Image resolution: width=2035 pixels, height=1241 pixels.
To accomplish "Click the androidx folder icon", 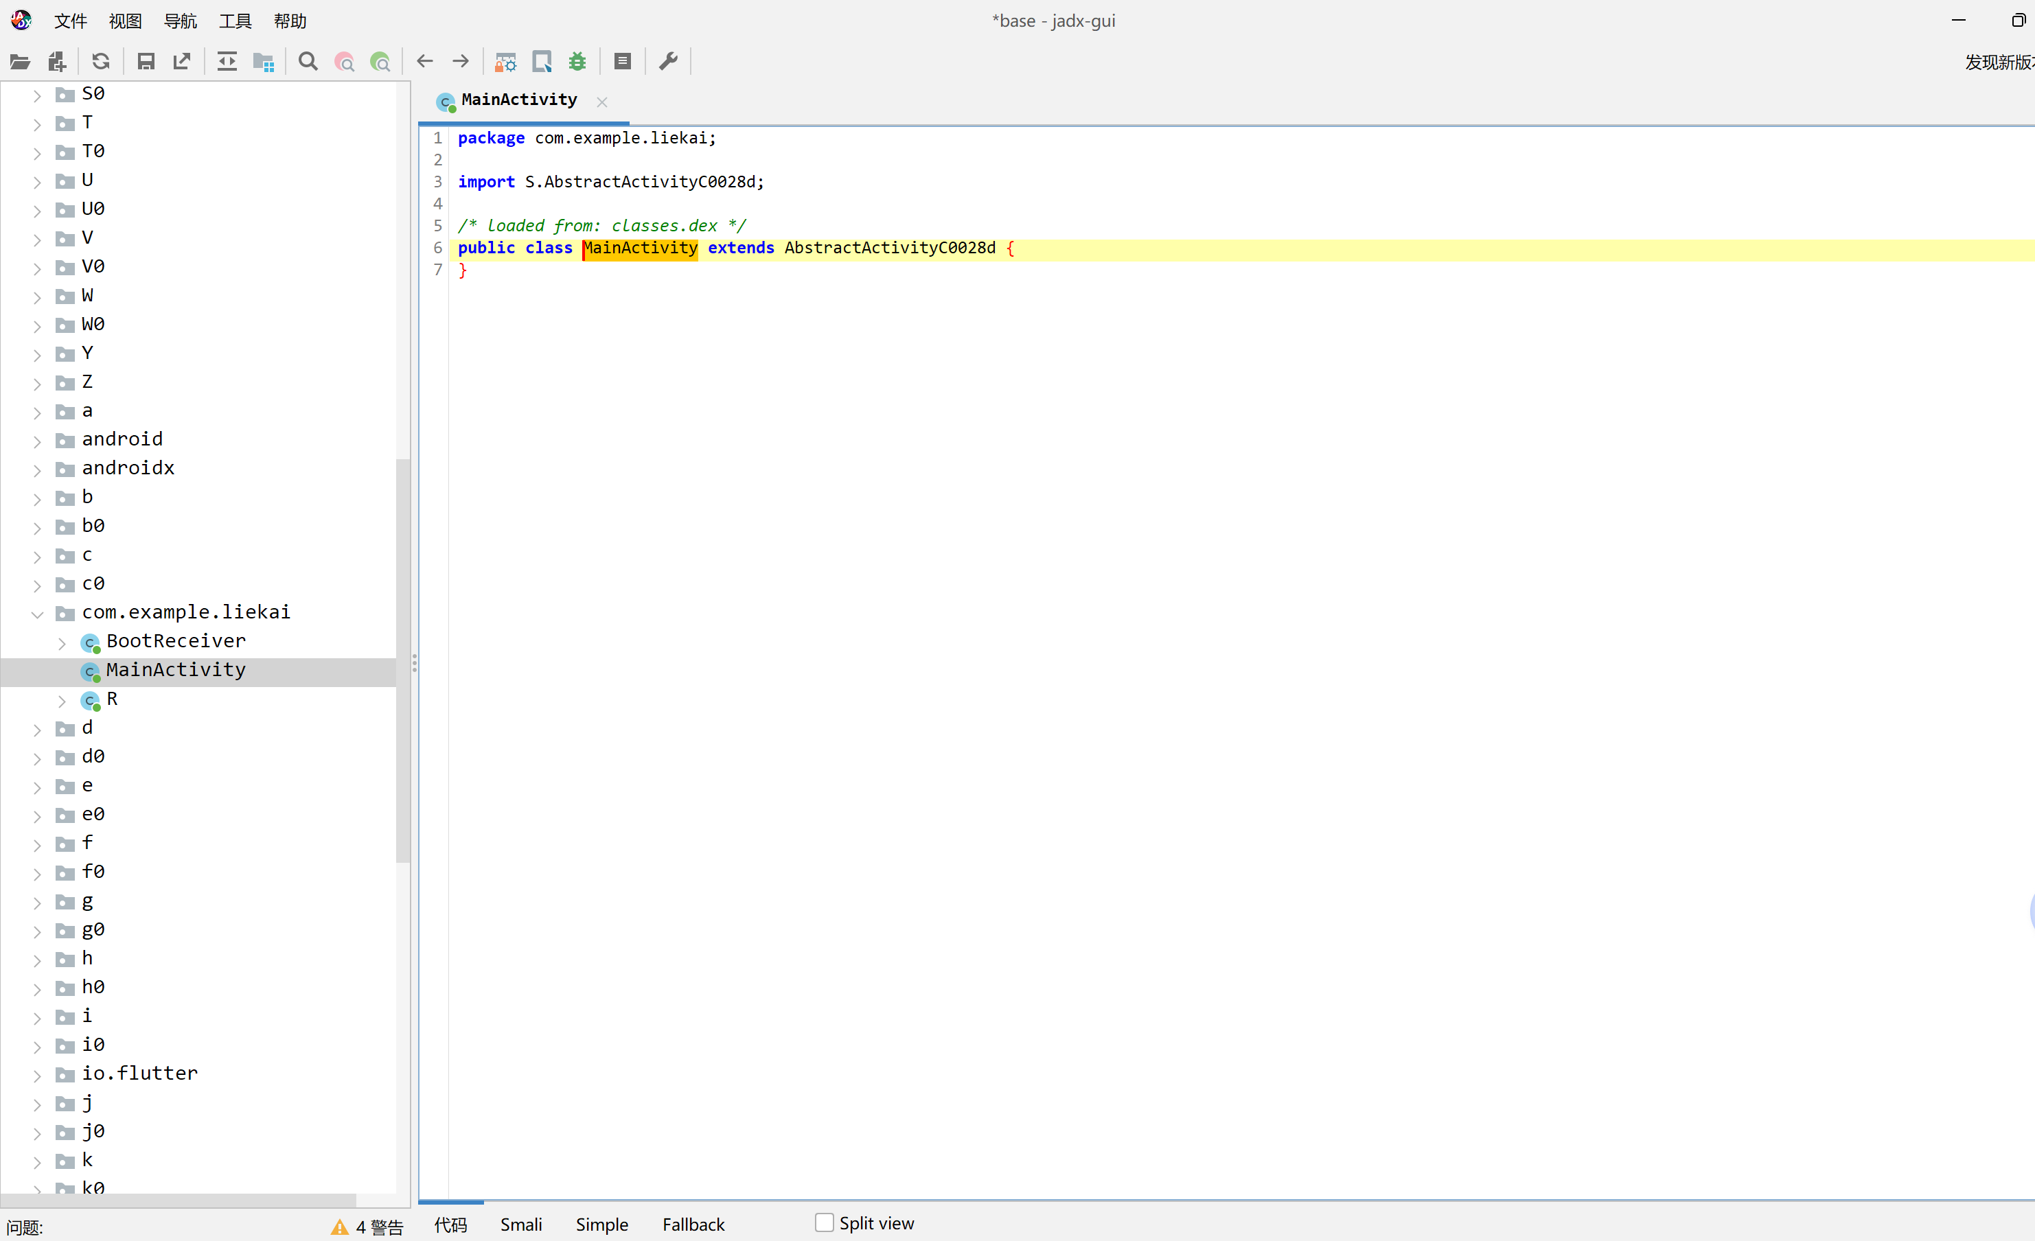I will [65, 469].
